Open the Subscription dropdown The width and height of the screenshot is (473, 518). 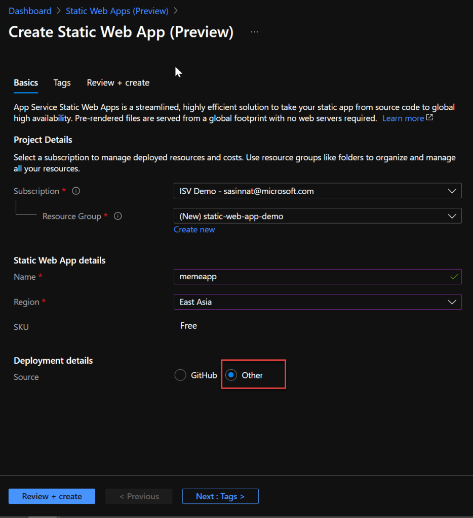(318, 191)
